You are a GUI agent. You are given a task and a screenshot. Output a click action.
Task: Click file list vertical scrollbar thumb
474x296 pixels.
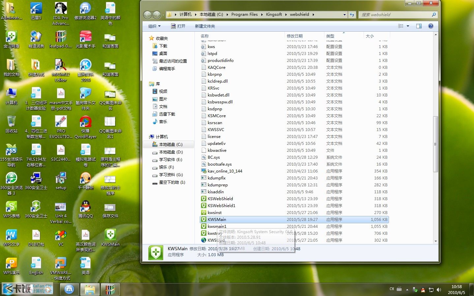tap(435, 144)
